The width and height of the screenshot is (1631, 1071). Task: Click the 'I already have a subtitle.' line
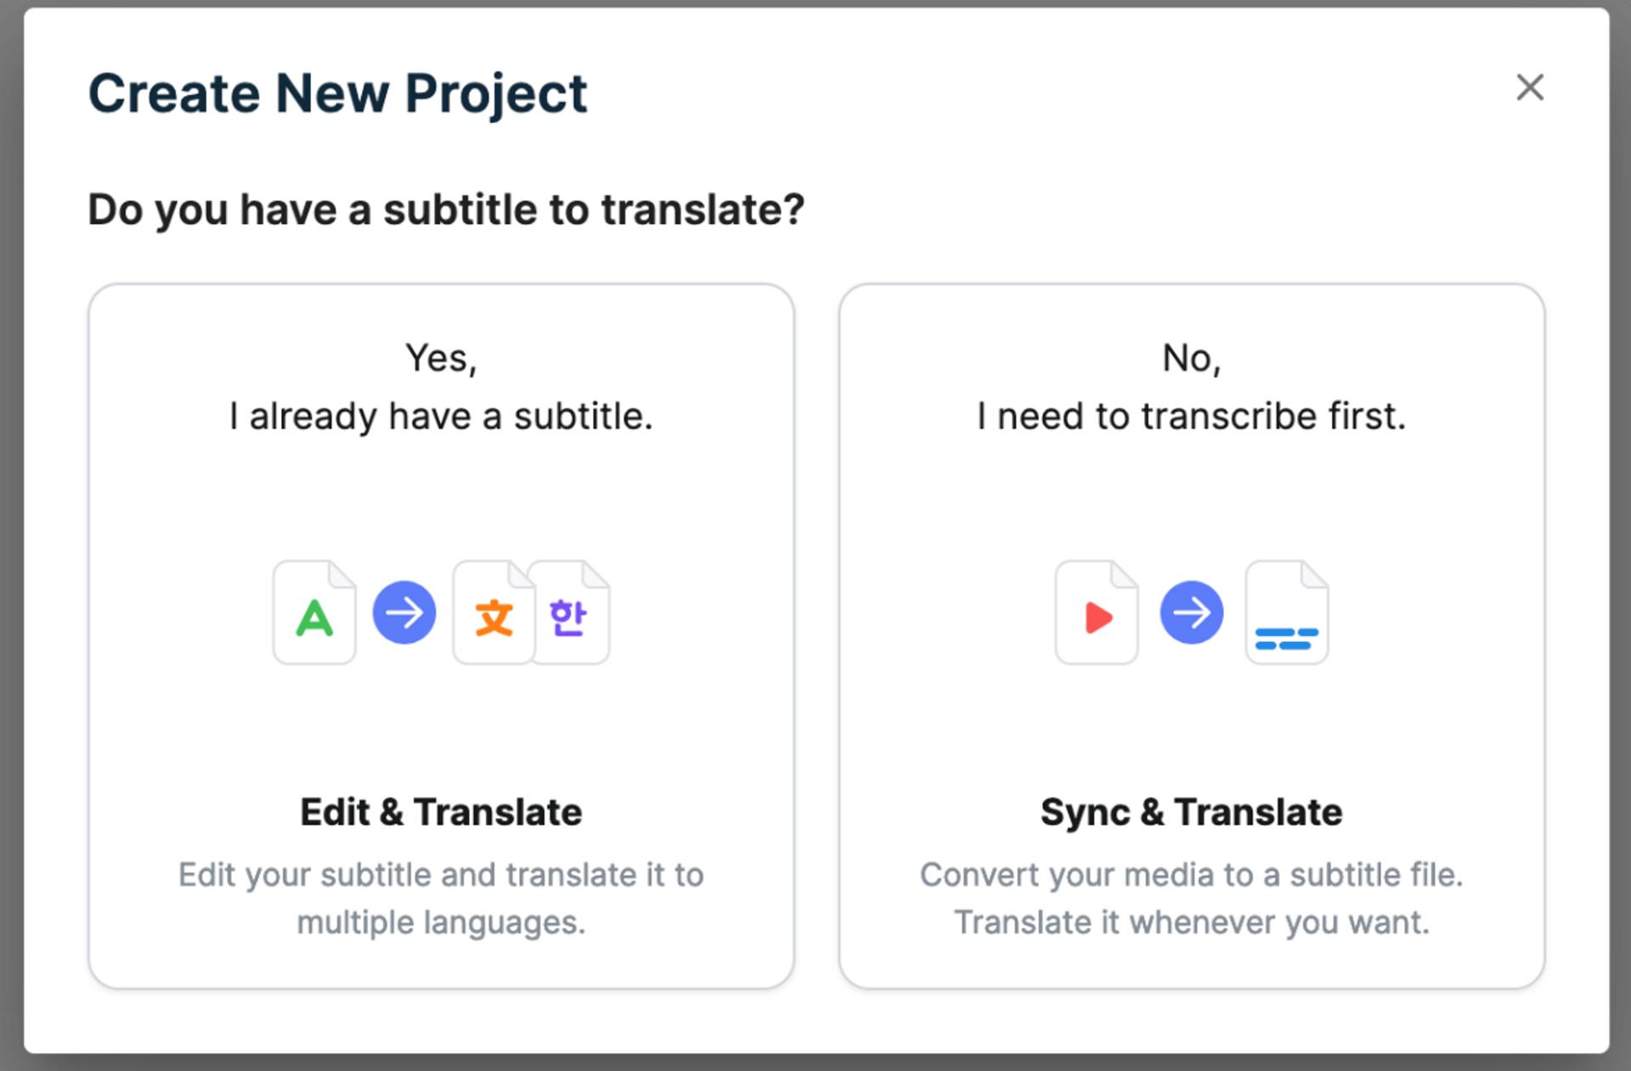441,416
